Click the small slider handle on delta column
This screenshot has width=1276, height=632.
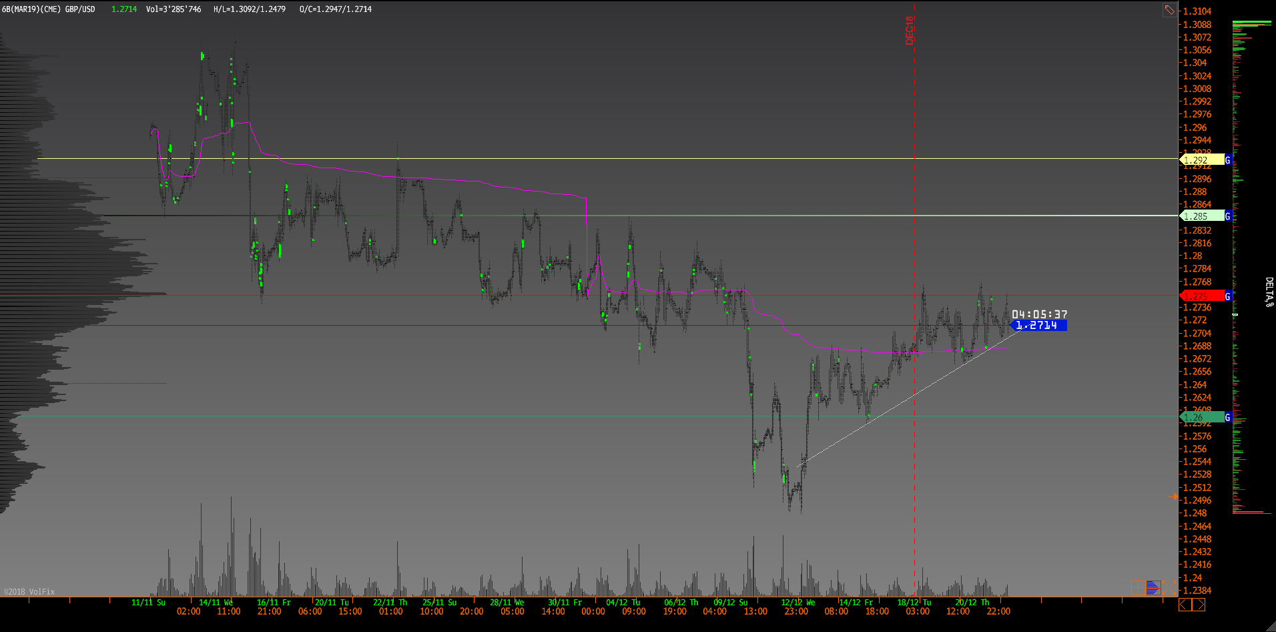pyautogui.click(x=1235, y=314)
